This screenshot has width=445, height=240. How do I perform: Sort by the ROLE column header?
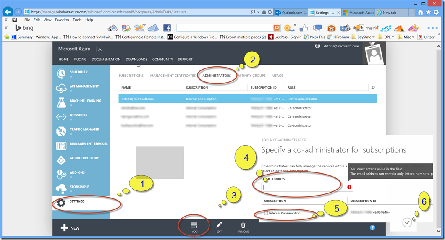[x=291, y=87]
